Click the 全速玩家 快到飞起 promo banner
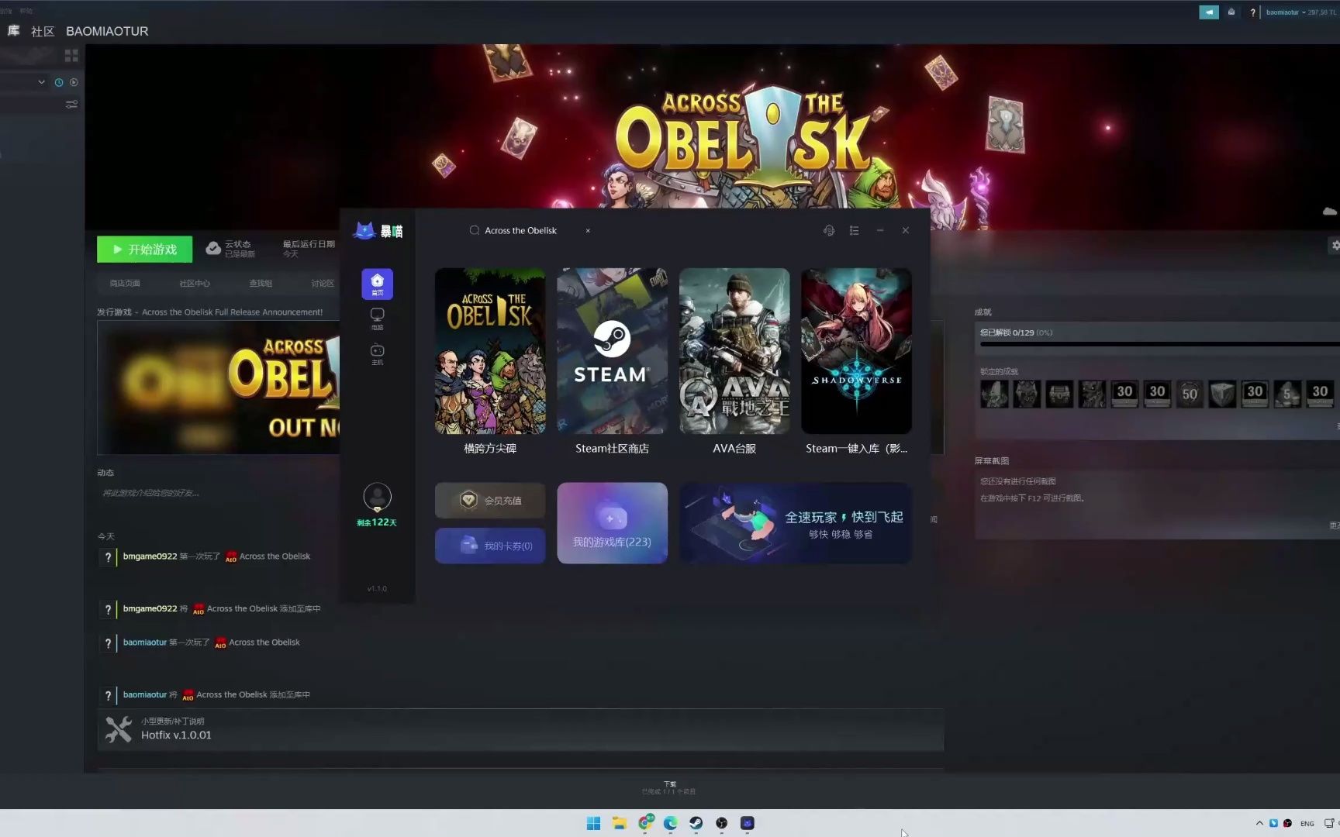Screen dimensions: 1340x837 [796, 523]
